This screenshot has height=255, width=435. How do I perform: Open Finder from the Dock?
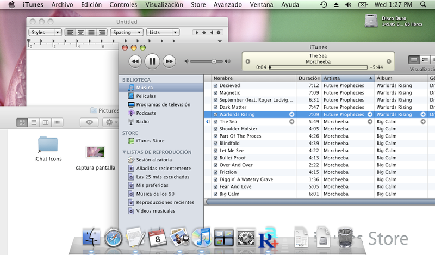[x=91, y=238]
